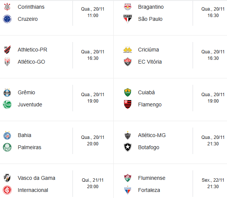
Task: Select the Fluminense crest icon
Action: 128,178
